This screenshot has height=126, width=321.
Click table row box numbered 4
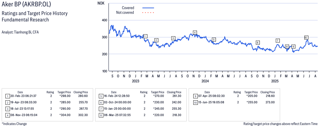coord(7,115)
